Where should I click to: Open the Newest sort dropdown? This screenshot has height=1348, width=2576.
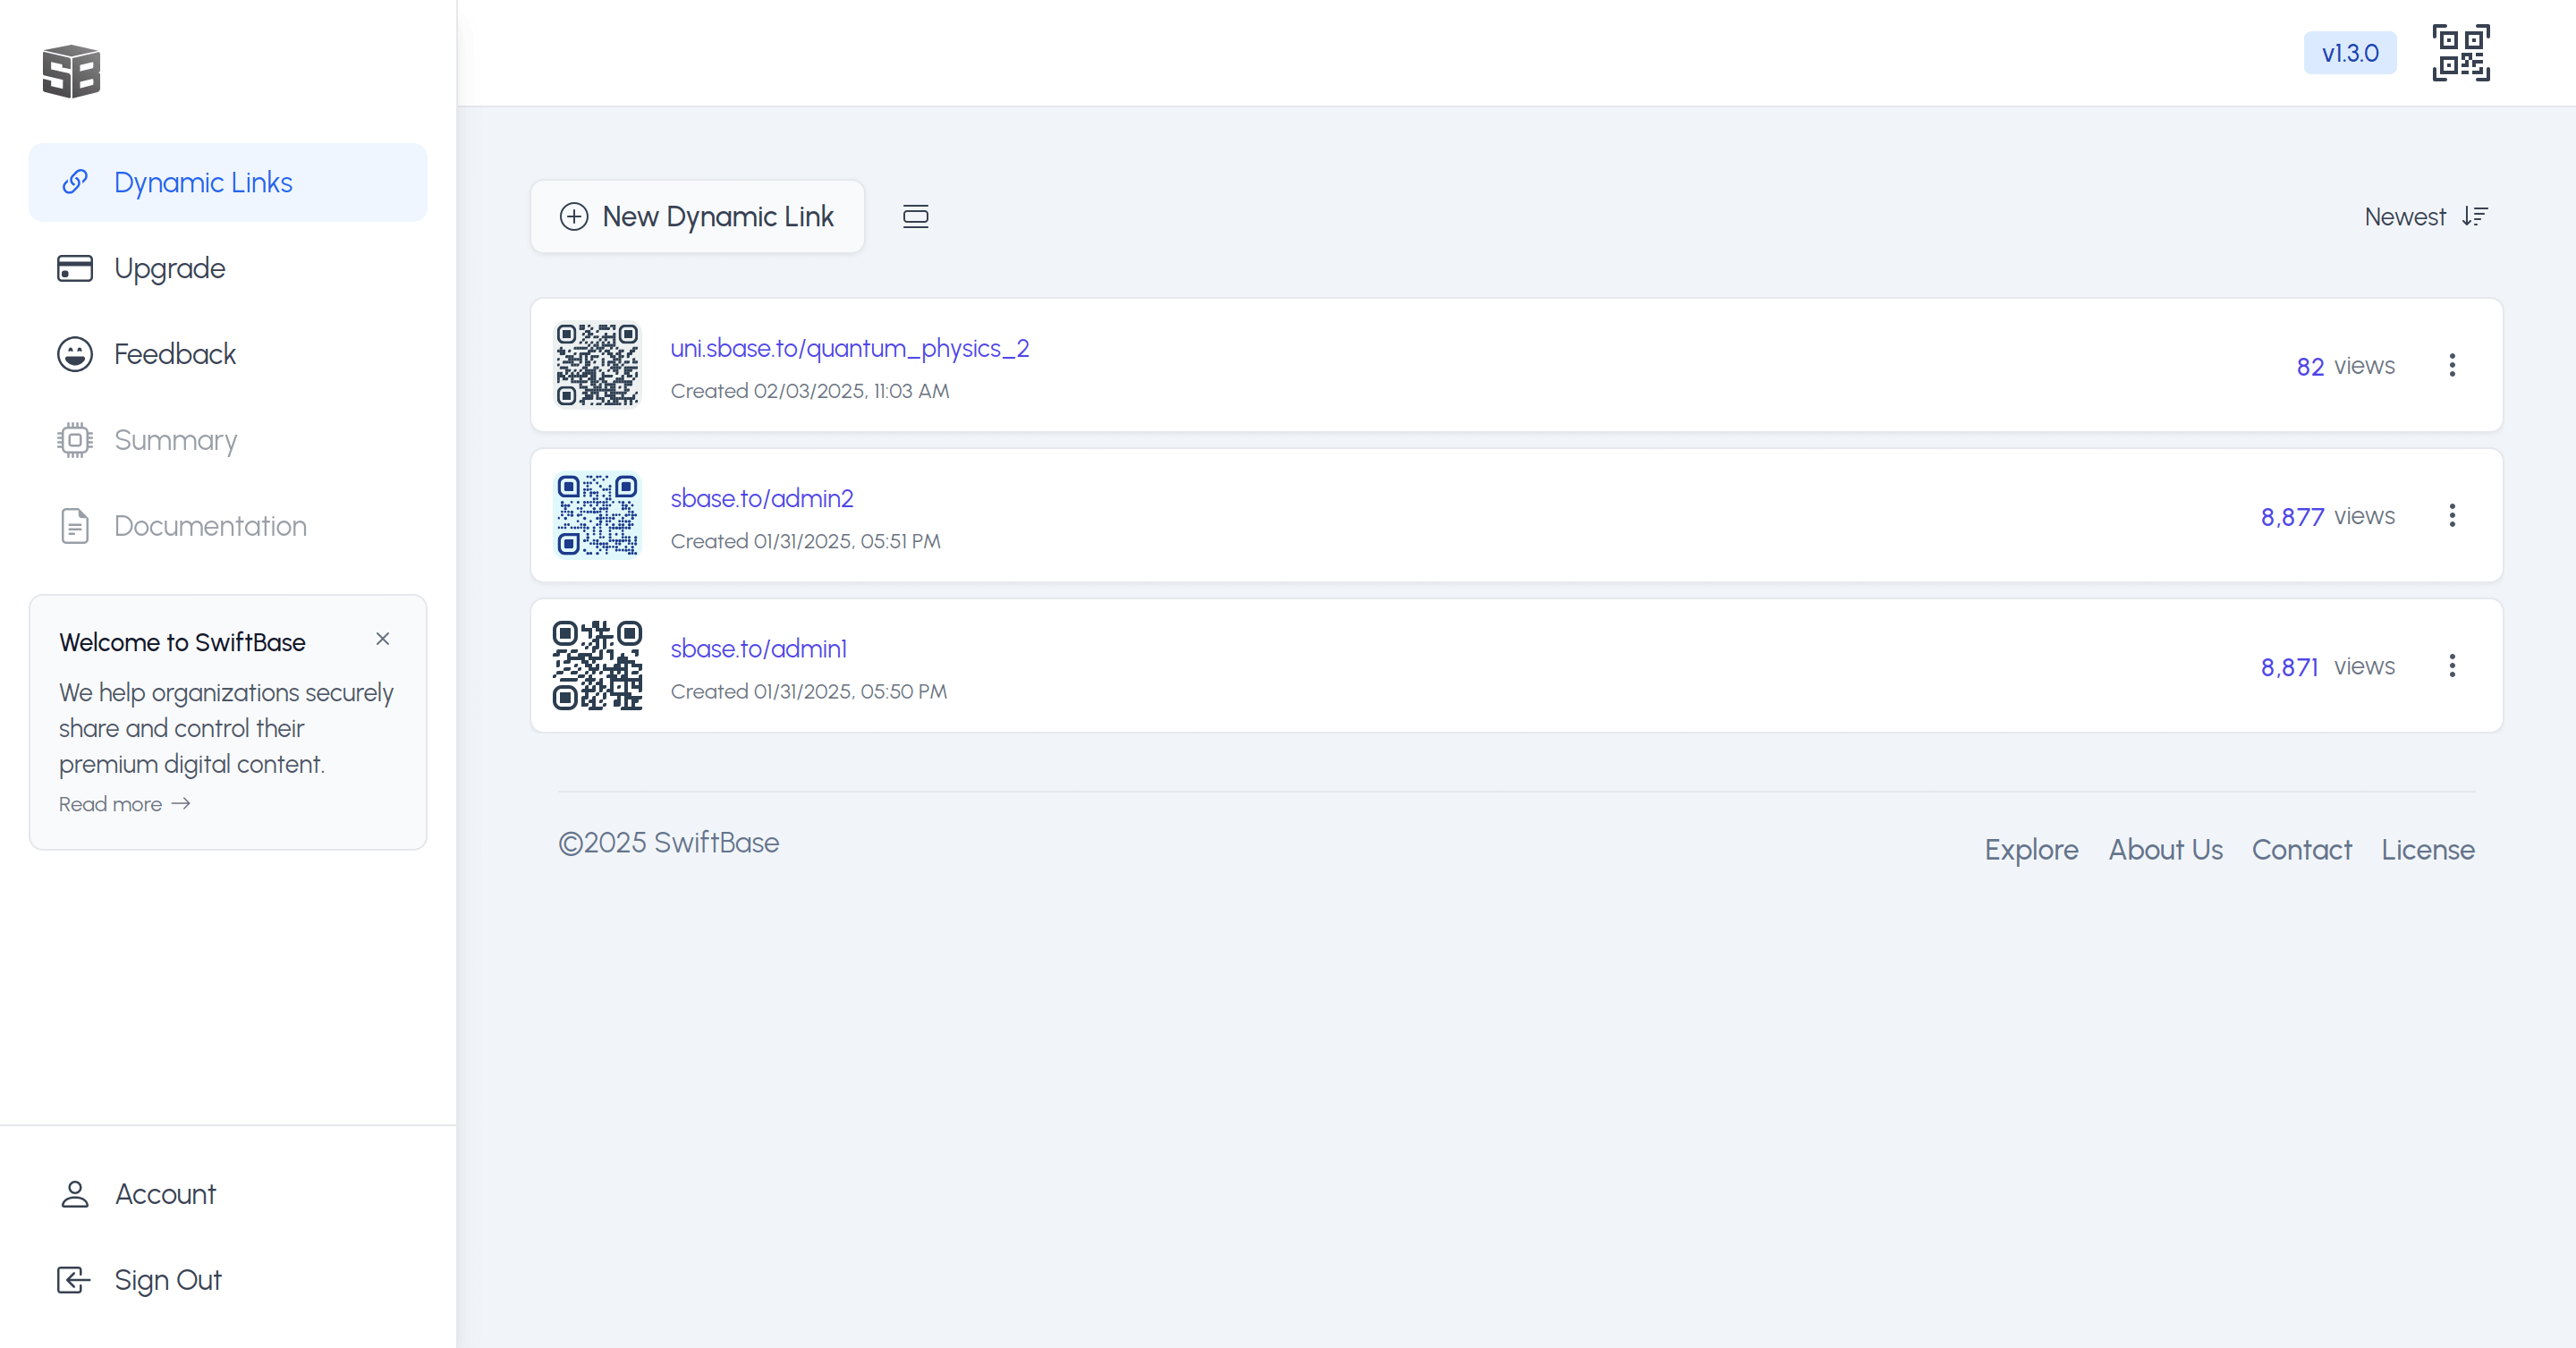click(2427, 216)
